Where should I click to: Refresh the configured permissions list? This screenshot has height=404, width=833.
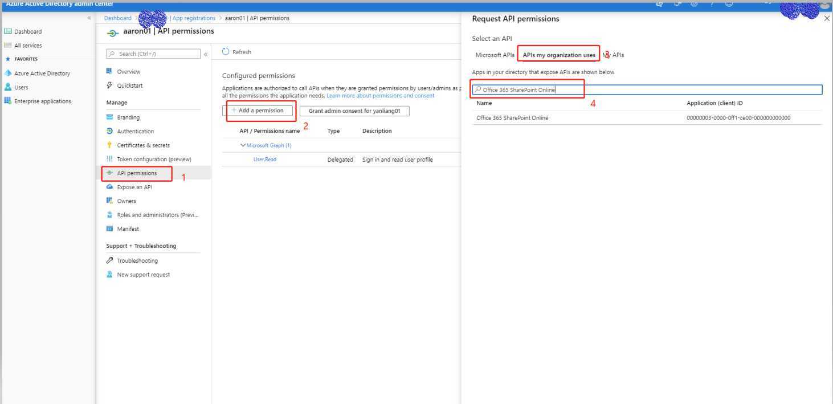236,52
